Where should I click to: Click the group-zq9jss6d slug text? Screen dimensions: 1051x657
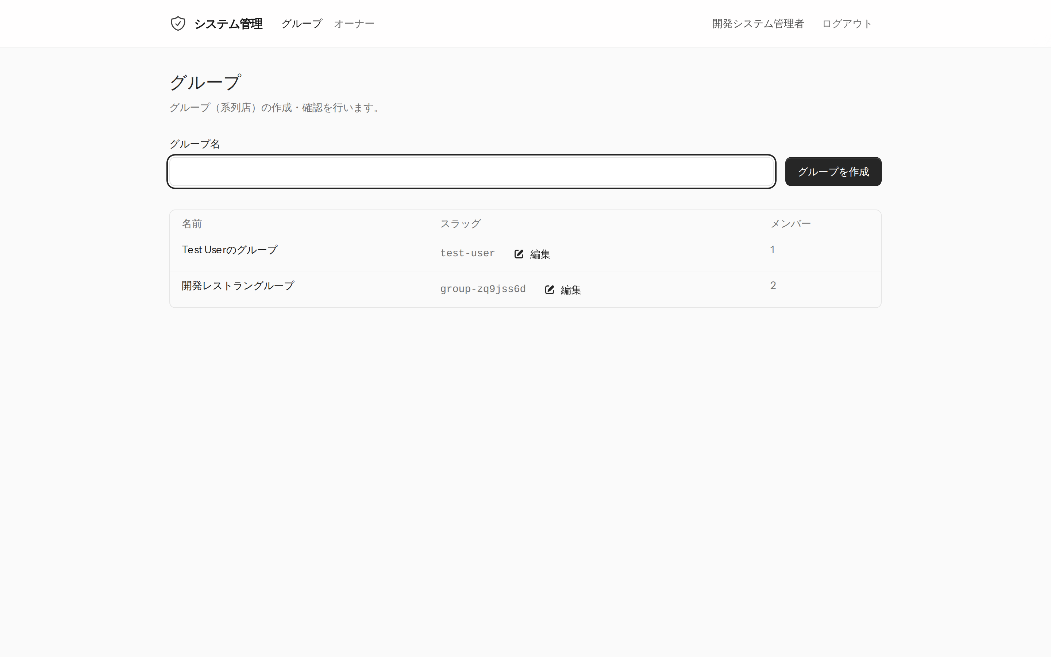[x=483, y=289]
